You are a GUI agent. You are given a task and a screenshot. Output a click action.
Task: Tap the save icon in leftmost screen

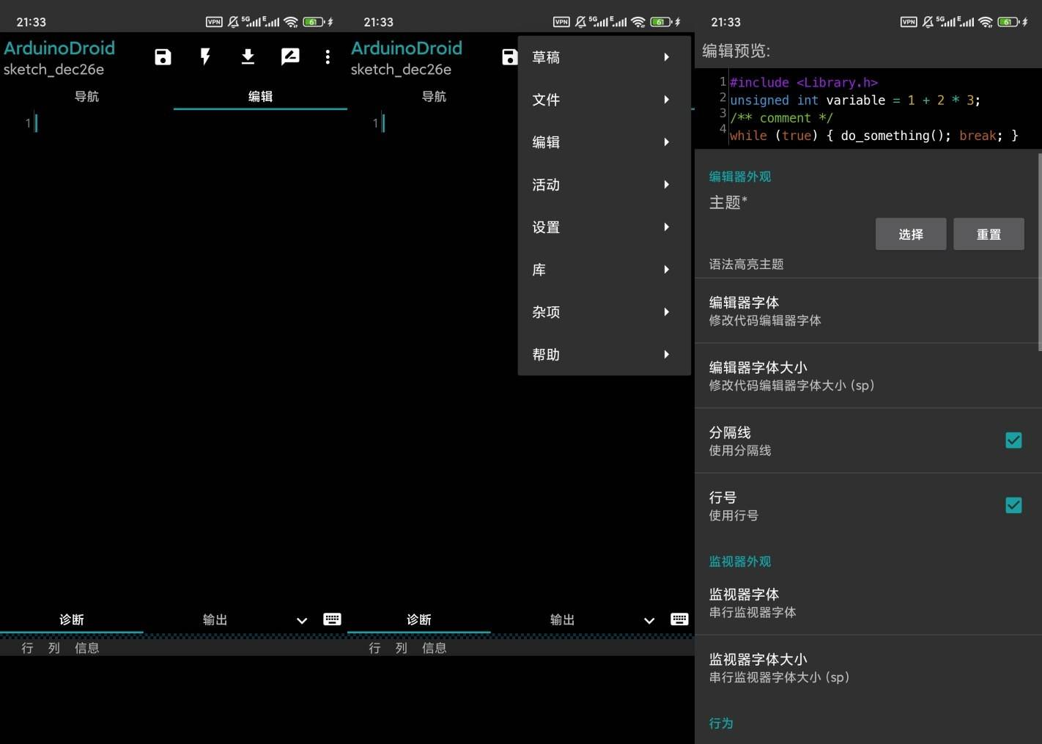click(x=163, y=57)
